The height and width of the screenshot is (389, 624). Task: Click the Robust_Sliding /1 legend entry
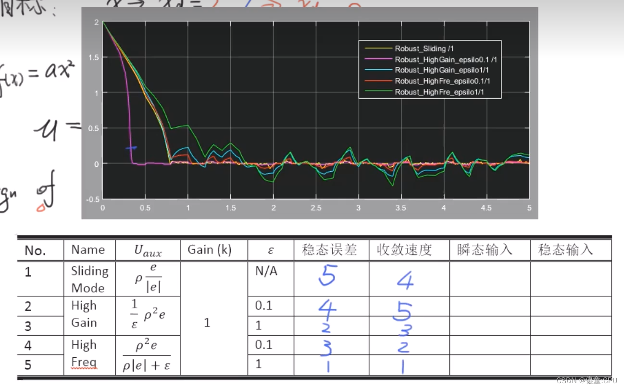[x=424, y=49]
